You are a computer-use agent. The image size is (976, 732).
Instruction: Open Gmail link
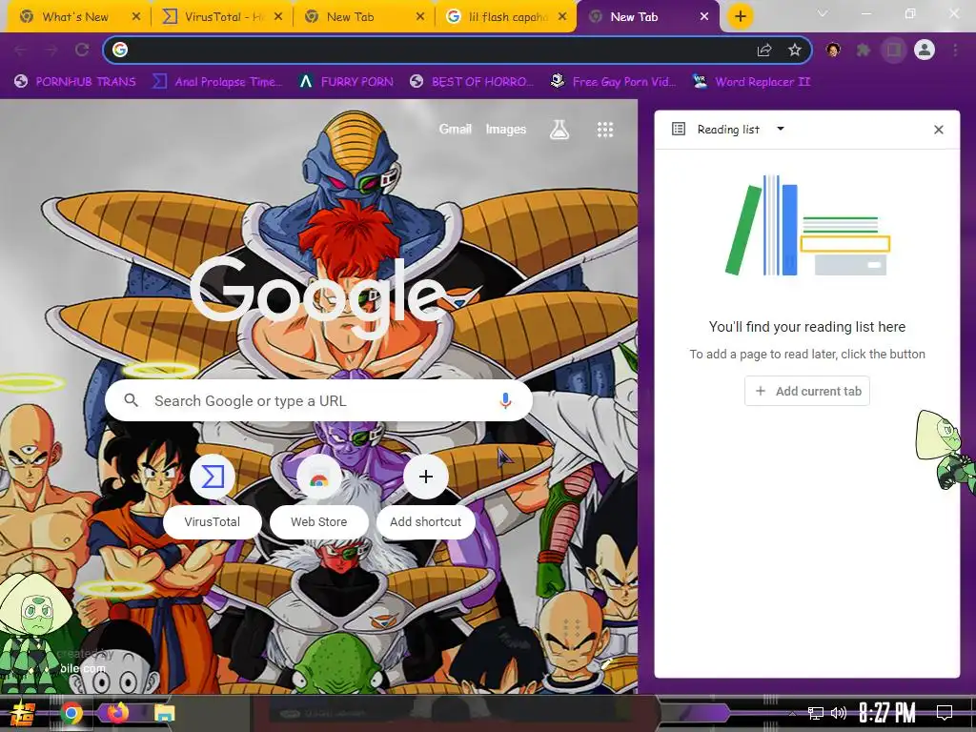tap(455, 129)
